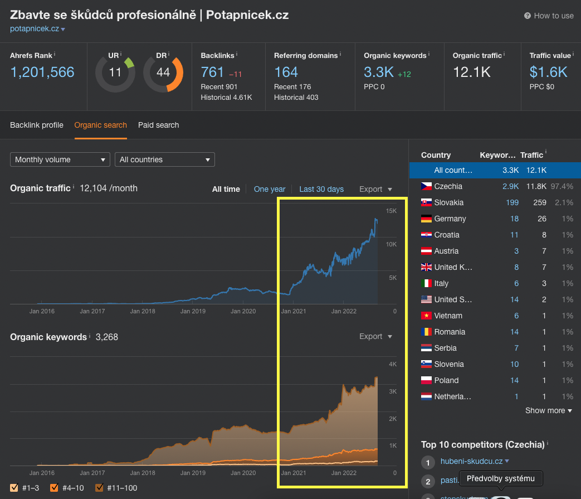Screen dimensions: 581x499
Task: Click the DR 44 gauge ring
Action: click(163, 72)
